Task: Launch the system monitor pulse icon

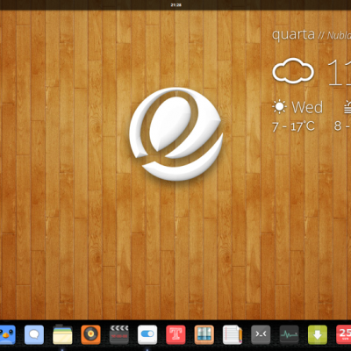Action: coord(290,334)
